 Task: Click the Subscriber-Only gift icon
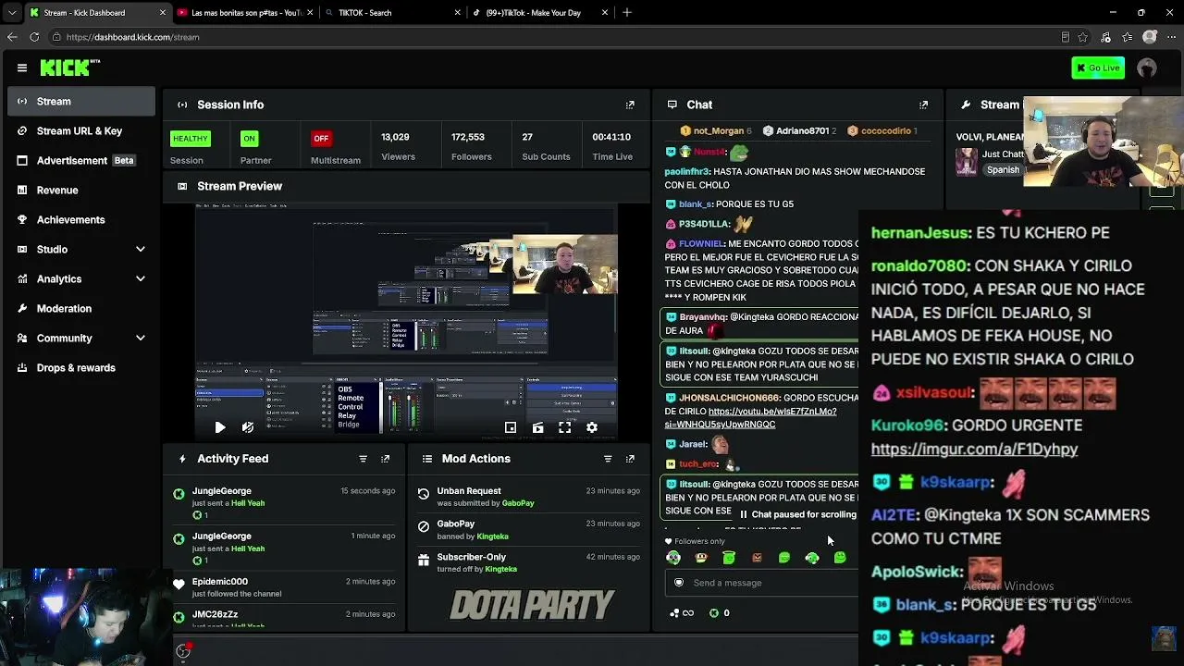[x=424, y=560]
